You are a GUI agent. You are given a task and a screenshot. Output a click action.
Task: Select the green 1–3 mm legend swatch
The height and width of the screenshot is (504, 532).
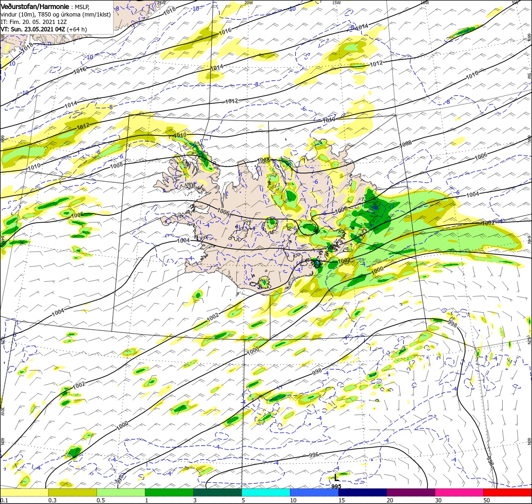tap(169, 492)
